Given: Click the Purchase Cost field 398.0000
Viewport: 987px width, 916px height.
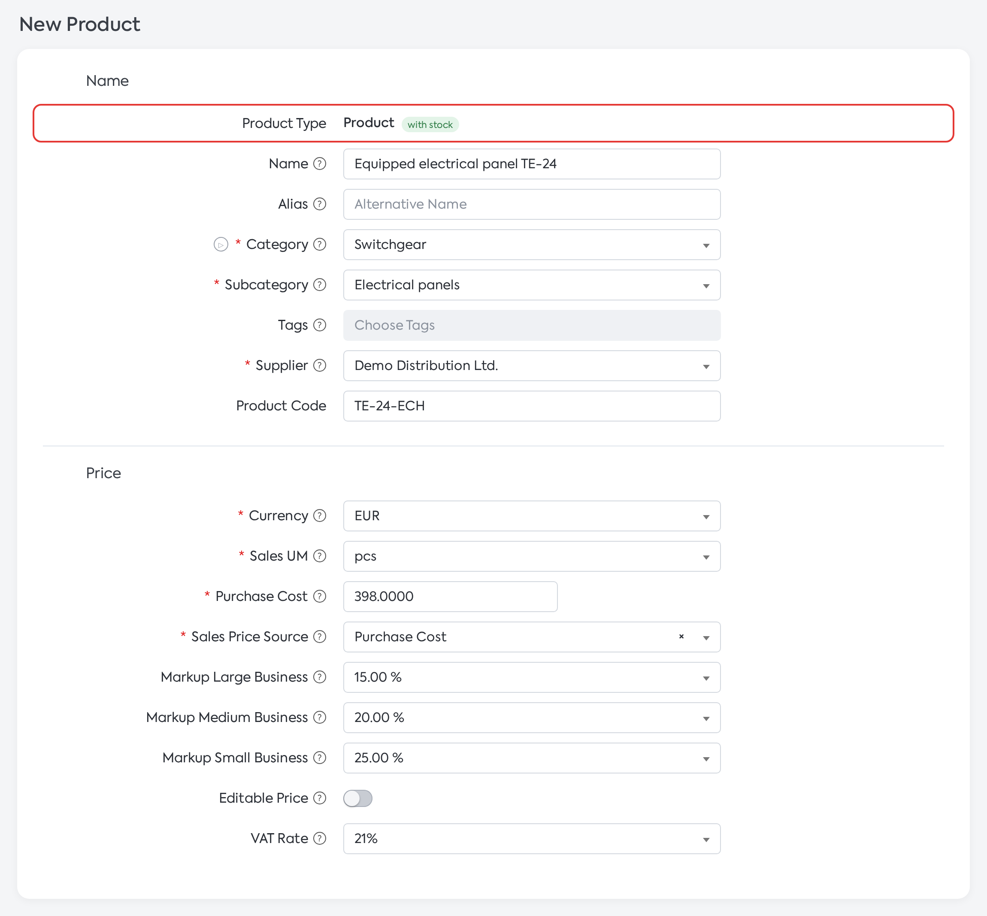Looking at the screenshot, I should [x=451, y=597].
